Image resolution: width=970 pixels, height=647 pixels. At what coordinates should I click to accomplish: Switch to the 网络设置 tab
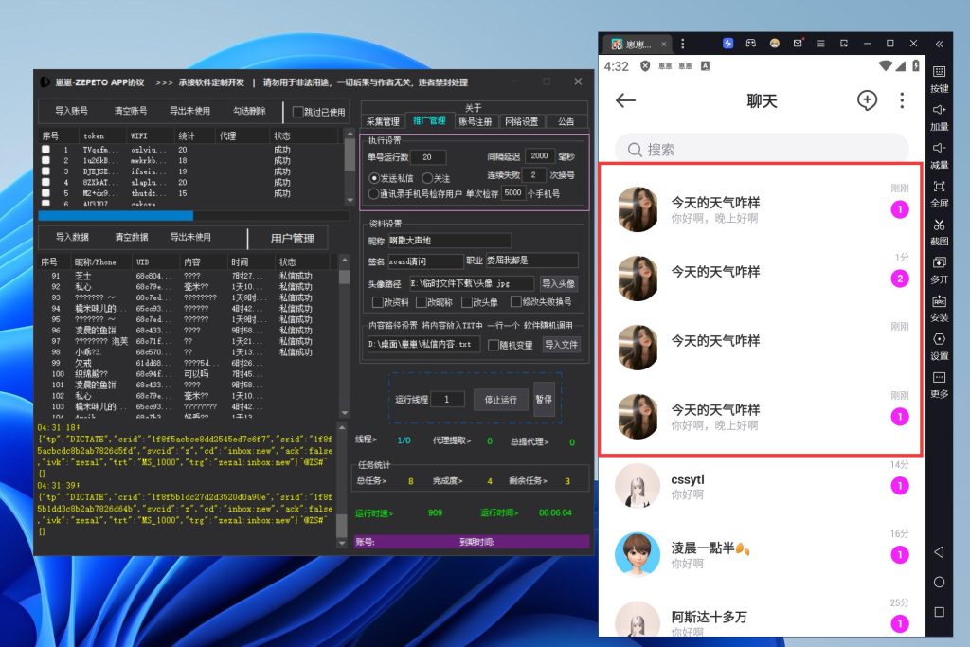click(522, 122)
